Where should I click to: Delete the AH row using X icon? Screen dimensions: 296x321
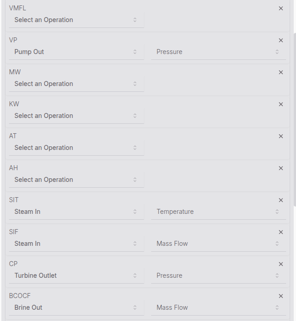click(x=281, y=168)
